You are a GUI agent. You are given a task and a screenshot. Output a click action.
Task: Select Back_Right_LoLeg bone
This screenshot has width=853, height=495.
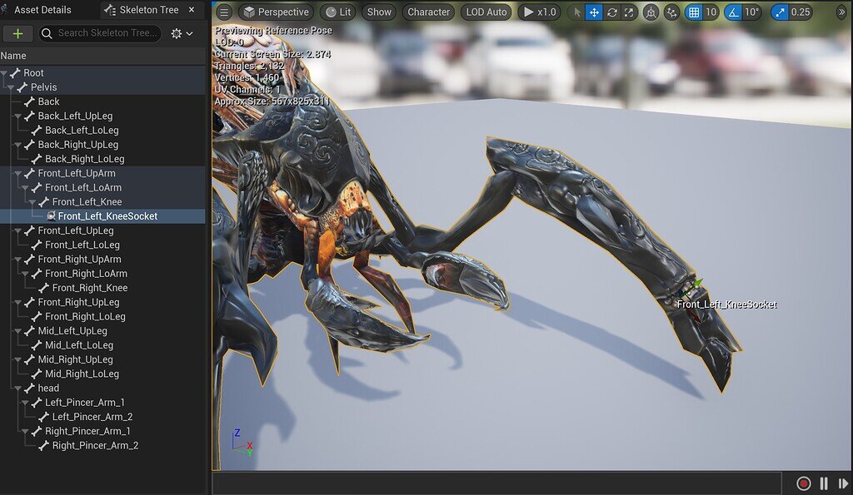(85, 159)
